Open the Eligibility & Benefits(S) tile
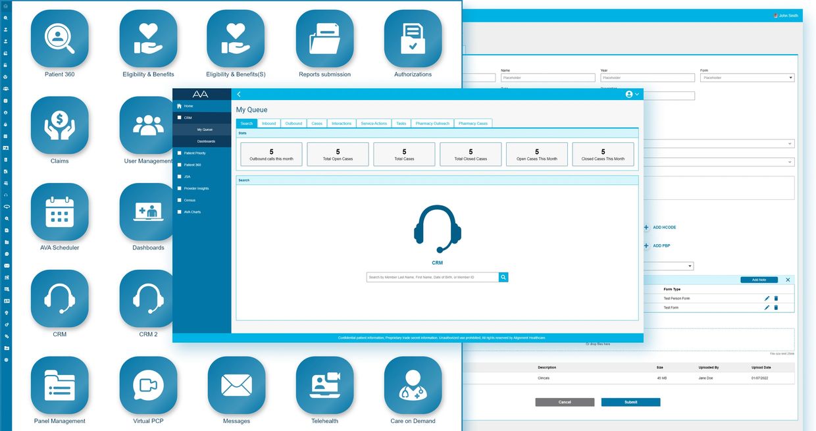This screenshot has width=816, height=431. click(236, 38)
